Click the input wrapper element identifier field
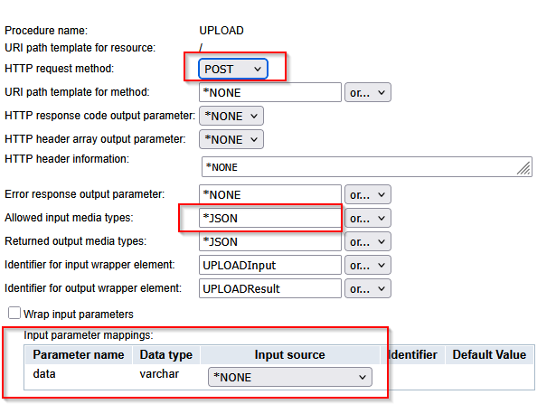The height and width of the screenshot is (404, 556). (269, 265)
